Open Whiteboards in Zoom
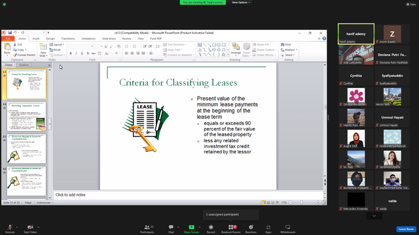Viewport: 419px width, 235px height. pos(288,228)
